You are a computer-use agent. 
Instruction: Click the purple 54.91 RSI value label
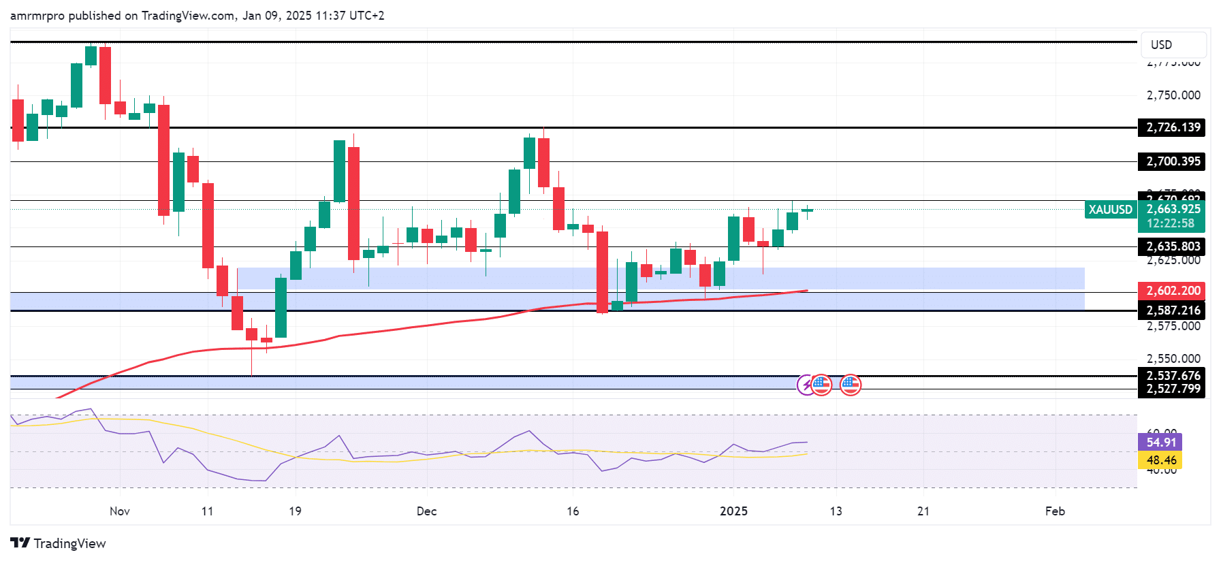click(x=1160, y=443)
